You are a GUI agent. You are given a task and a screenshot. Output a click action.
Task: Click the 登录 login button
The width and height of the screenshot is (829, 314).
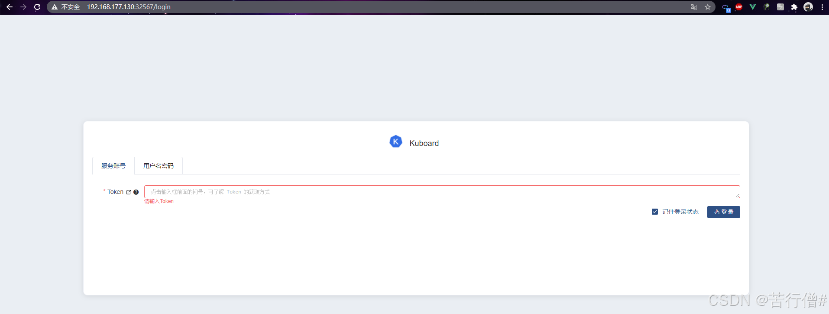723,212
